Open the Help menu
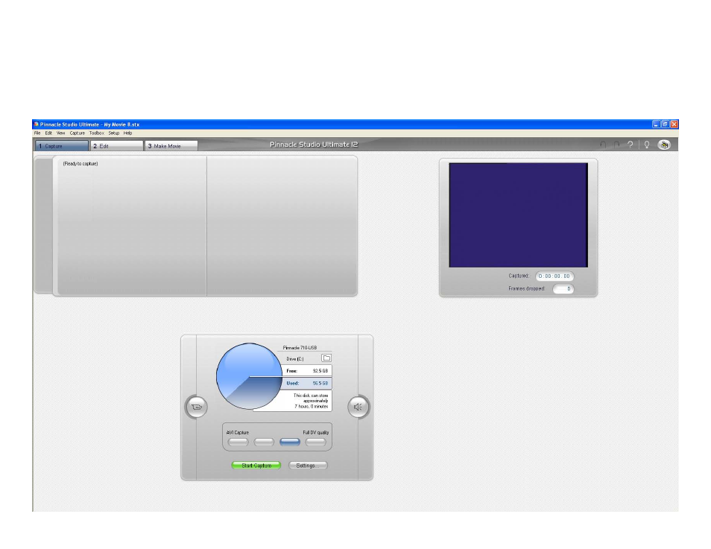Viewport: 711px width, 549px height. [x=128, y=133]
